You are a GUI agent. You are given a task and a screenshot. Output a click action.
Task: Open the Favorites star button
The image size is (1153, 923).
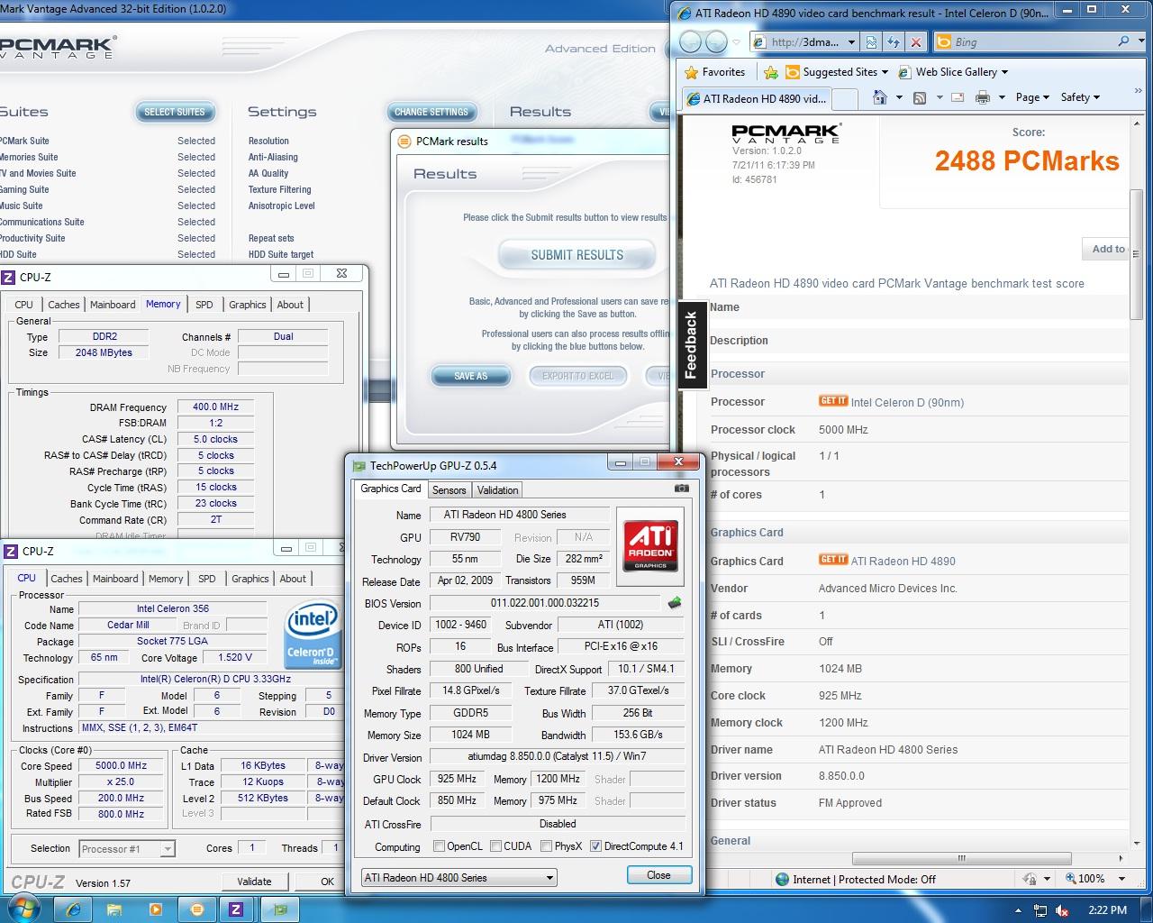714,72
